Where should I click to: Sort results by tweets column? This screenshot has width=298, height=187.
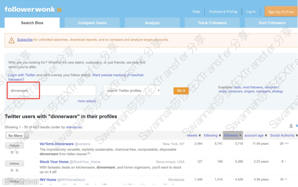[x=194, y=135]
